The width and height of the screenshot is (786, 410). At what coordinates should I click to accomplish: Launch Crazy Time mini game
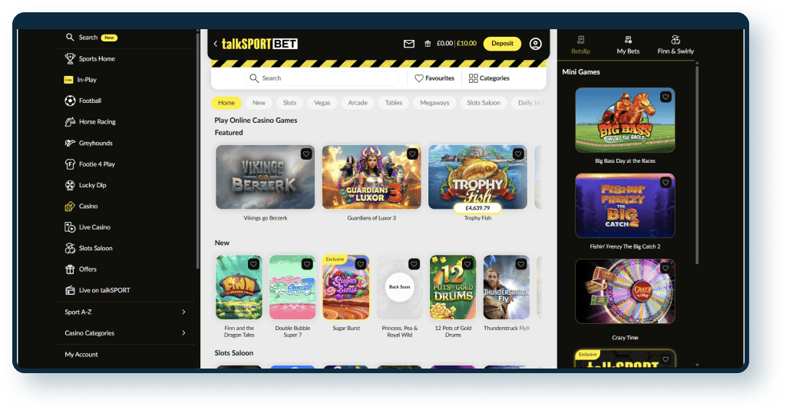point(625,291)
